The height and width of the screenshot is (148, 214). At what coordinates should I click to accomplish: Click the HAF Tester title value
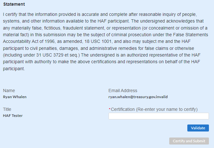point(13,116)
